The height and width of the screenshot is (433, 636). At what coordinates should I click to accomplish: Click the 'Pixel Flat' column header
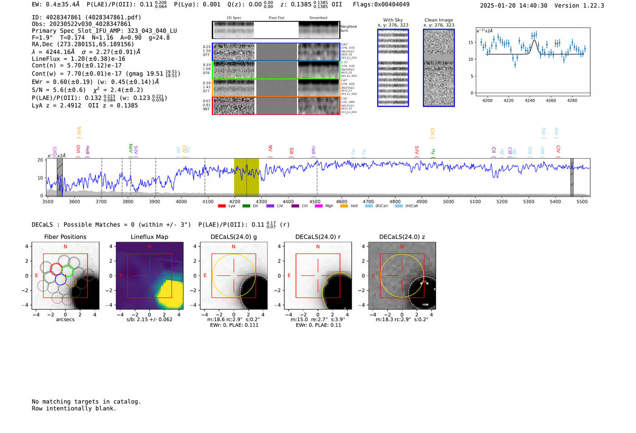point(276,18)
